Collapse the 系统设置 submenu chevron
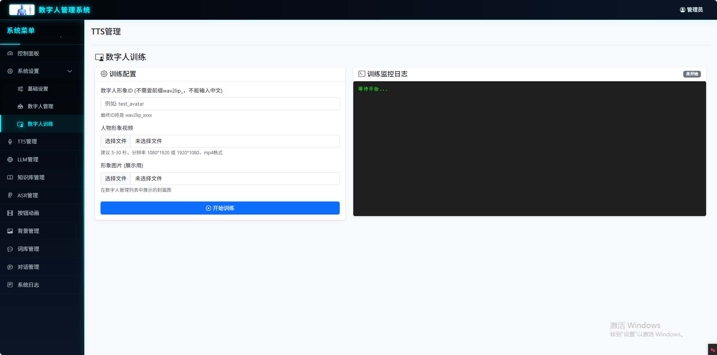717x355 pixels. [70, 71]
